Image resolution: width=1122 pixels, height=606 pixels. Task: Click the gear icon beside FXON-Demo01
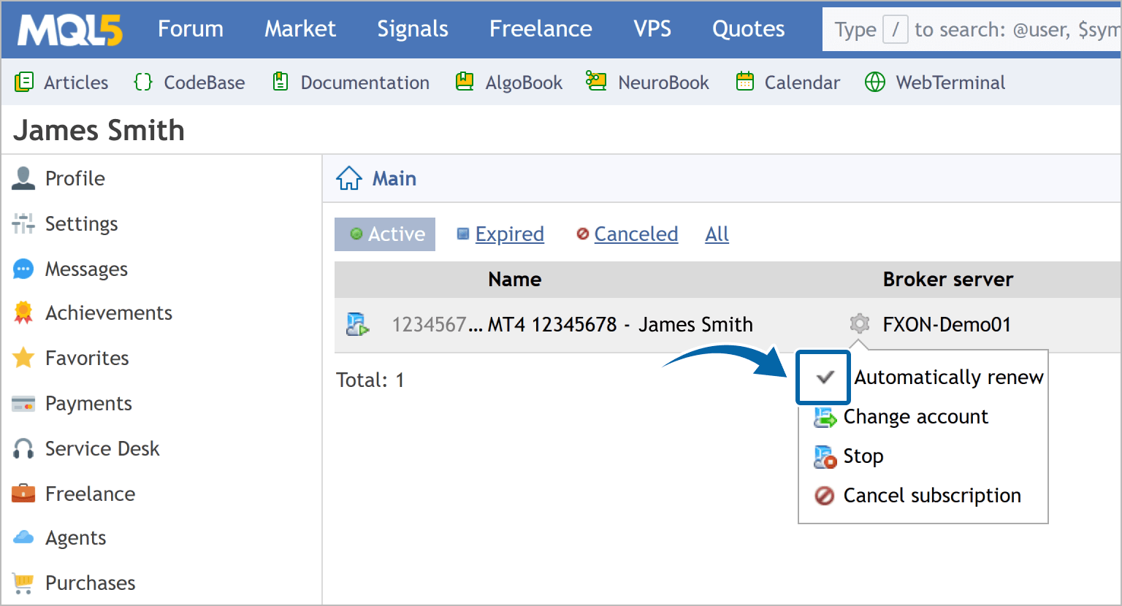click(x=860, y=323)
